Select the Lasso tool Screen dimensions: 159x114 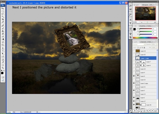tap(3, 14)
